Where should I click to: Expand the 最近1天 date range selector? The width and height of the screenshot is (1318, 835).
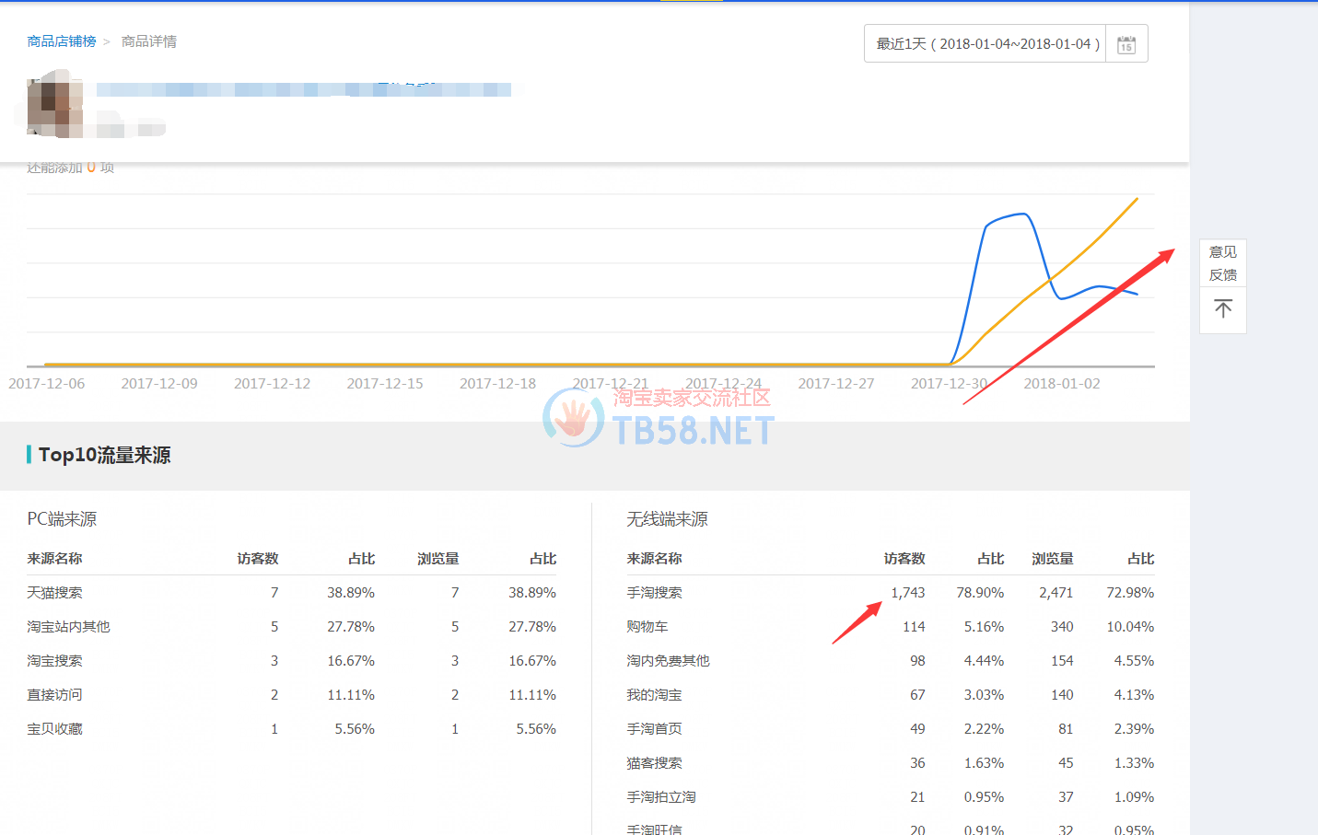[986, 44]
